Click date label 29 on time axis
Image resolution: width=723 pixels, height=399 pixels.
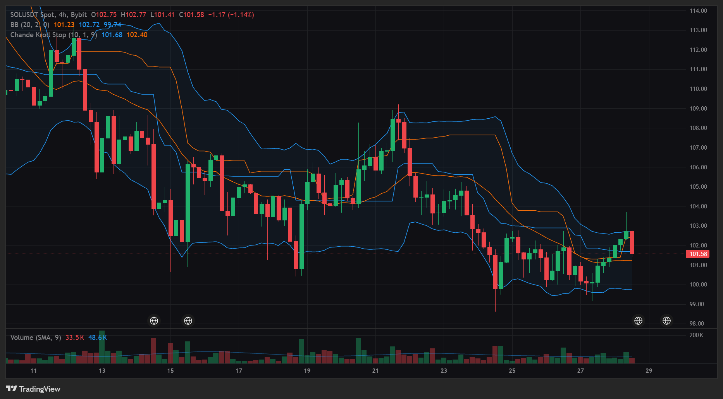click(649, 371)
